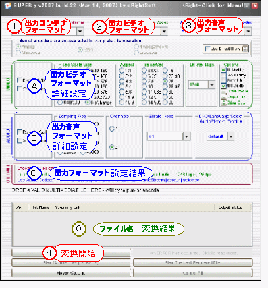Click the Output Status column header
The width and height of the screenshot is (268, 288).
[x=230, y=208]
